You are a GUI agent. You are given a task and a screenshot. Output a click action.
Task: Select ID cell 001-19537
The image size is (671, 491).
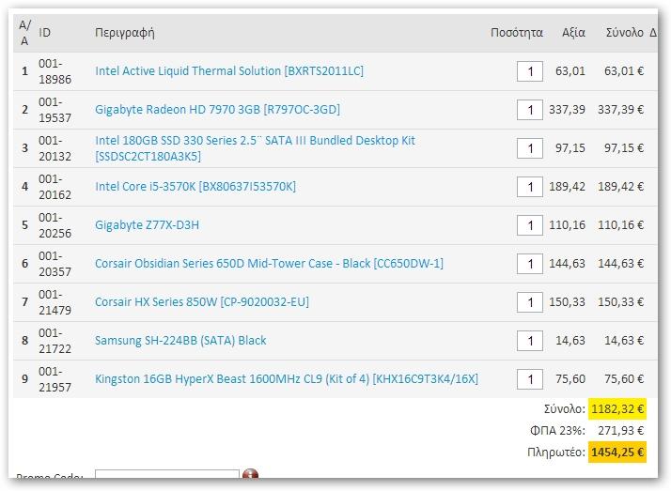(x=55, y=110)
